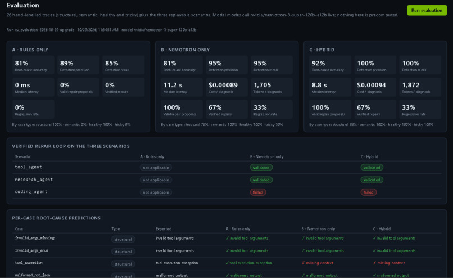Click Nemotron Only 100% Valid repair proposals card
This screenshot has width=453, height=278.
coord(182,109)
